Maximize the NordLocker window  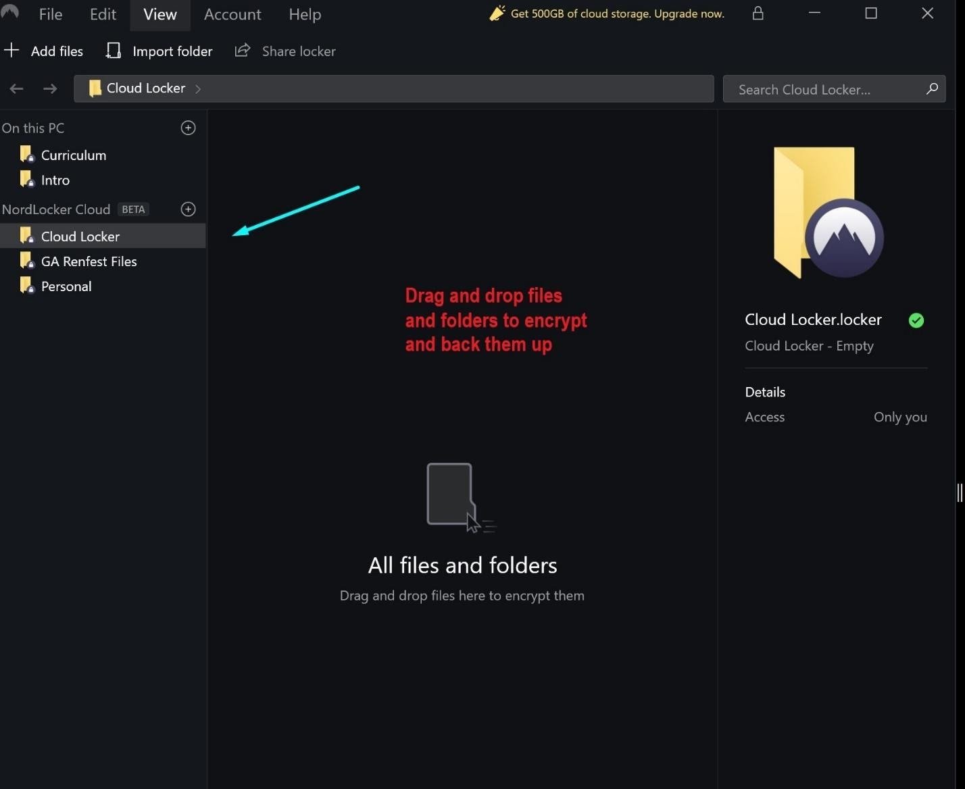pyautogui.click(x=871, y=14)
